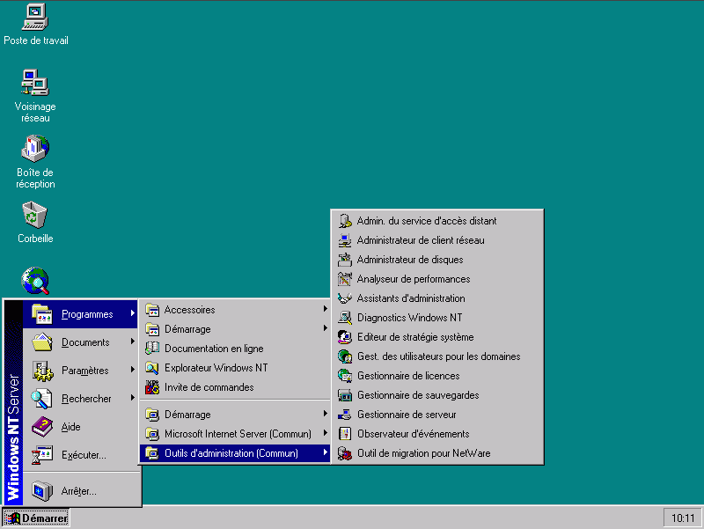704x529 pixels.
Task: Select Arrêter... to shut down
Action: click(x=78, y=491)
